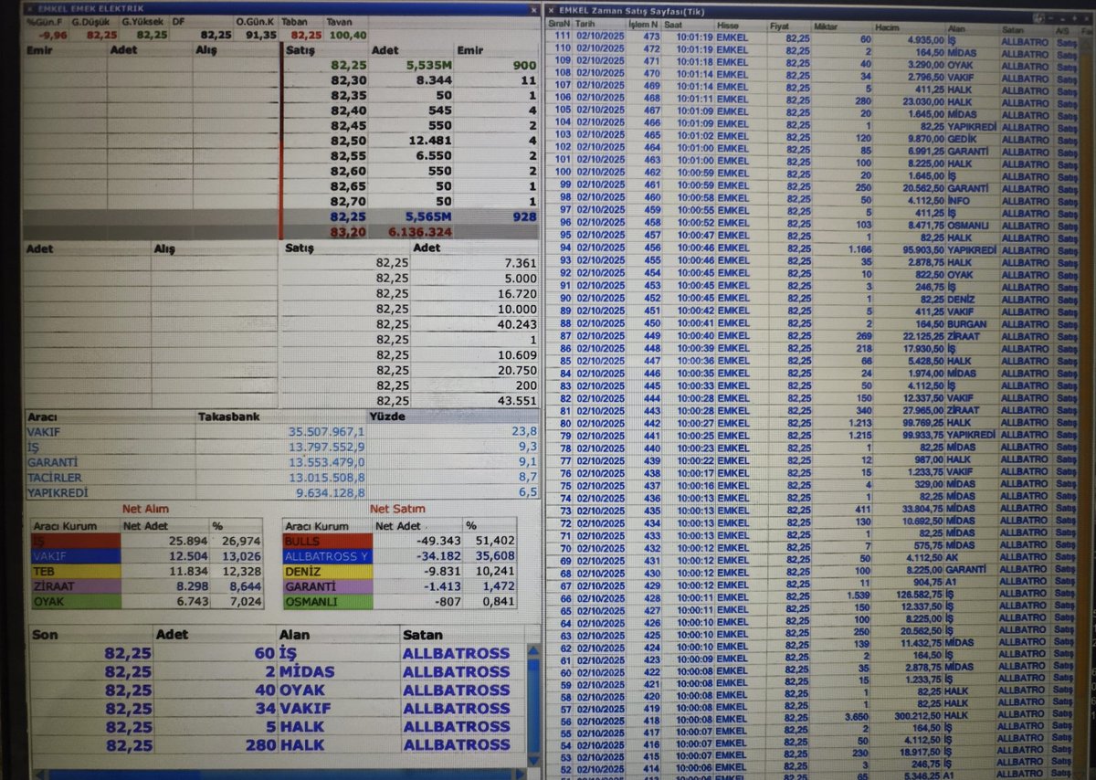Select the order count 900
This screenshot has height=780, width=1096.
[524, 66]
